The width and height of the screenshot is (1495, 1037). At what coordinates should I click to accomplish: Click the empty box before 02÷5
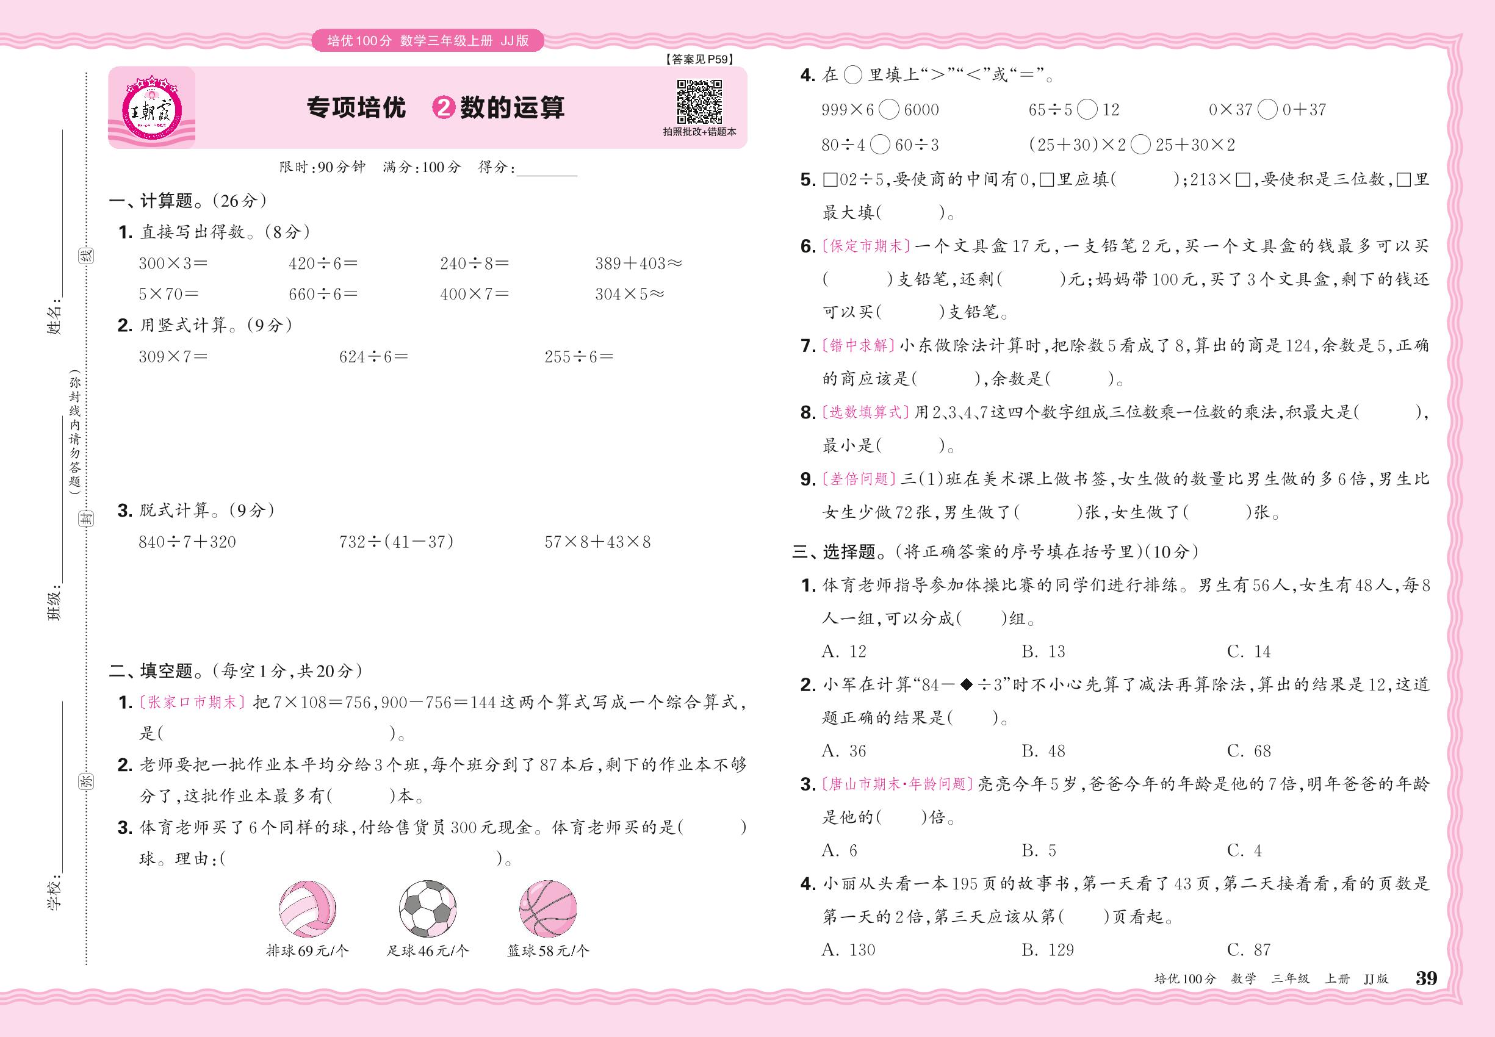(x=830, y=180)
